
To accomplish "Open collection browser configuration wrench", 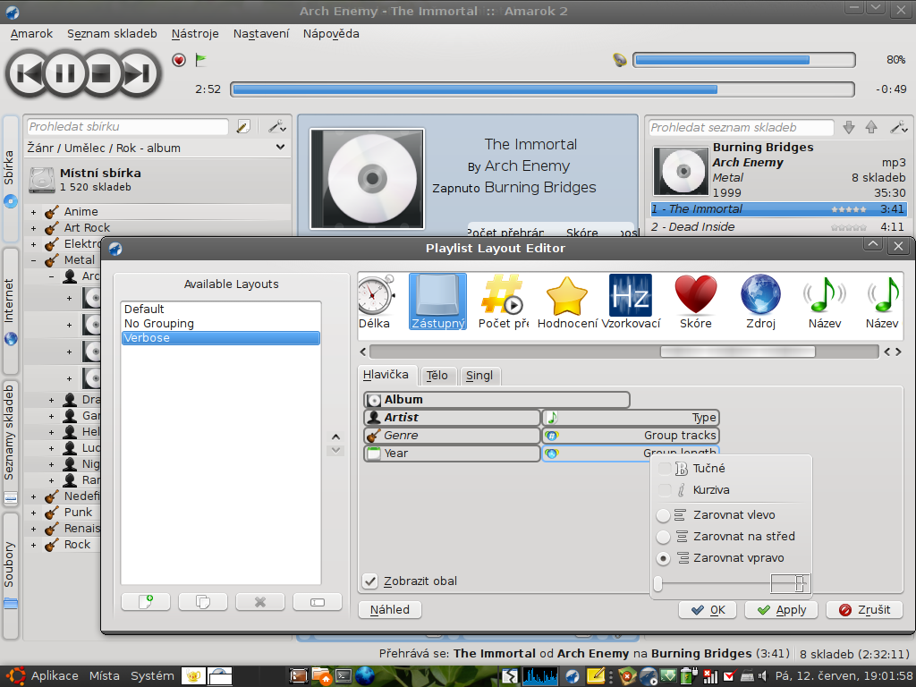I will tap(276, 127).
